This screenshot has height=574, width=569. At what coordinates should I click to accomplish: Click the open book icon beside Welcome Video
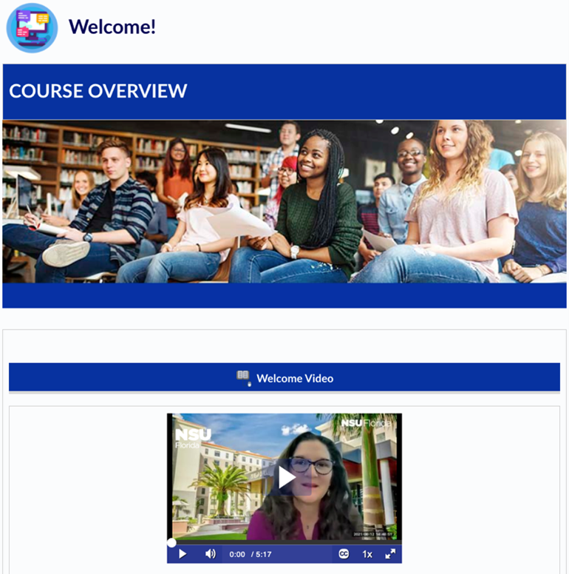click(x=243, y=376)
